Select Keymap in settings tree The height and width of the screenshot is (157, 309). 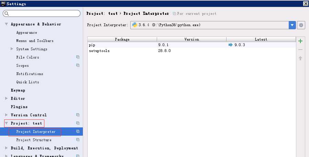tap(18, 90)
